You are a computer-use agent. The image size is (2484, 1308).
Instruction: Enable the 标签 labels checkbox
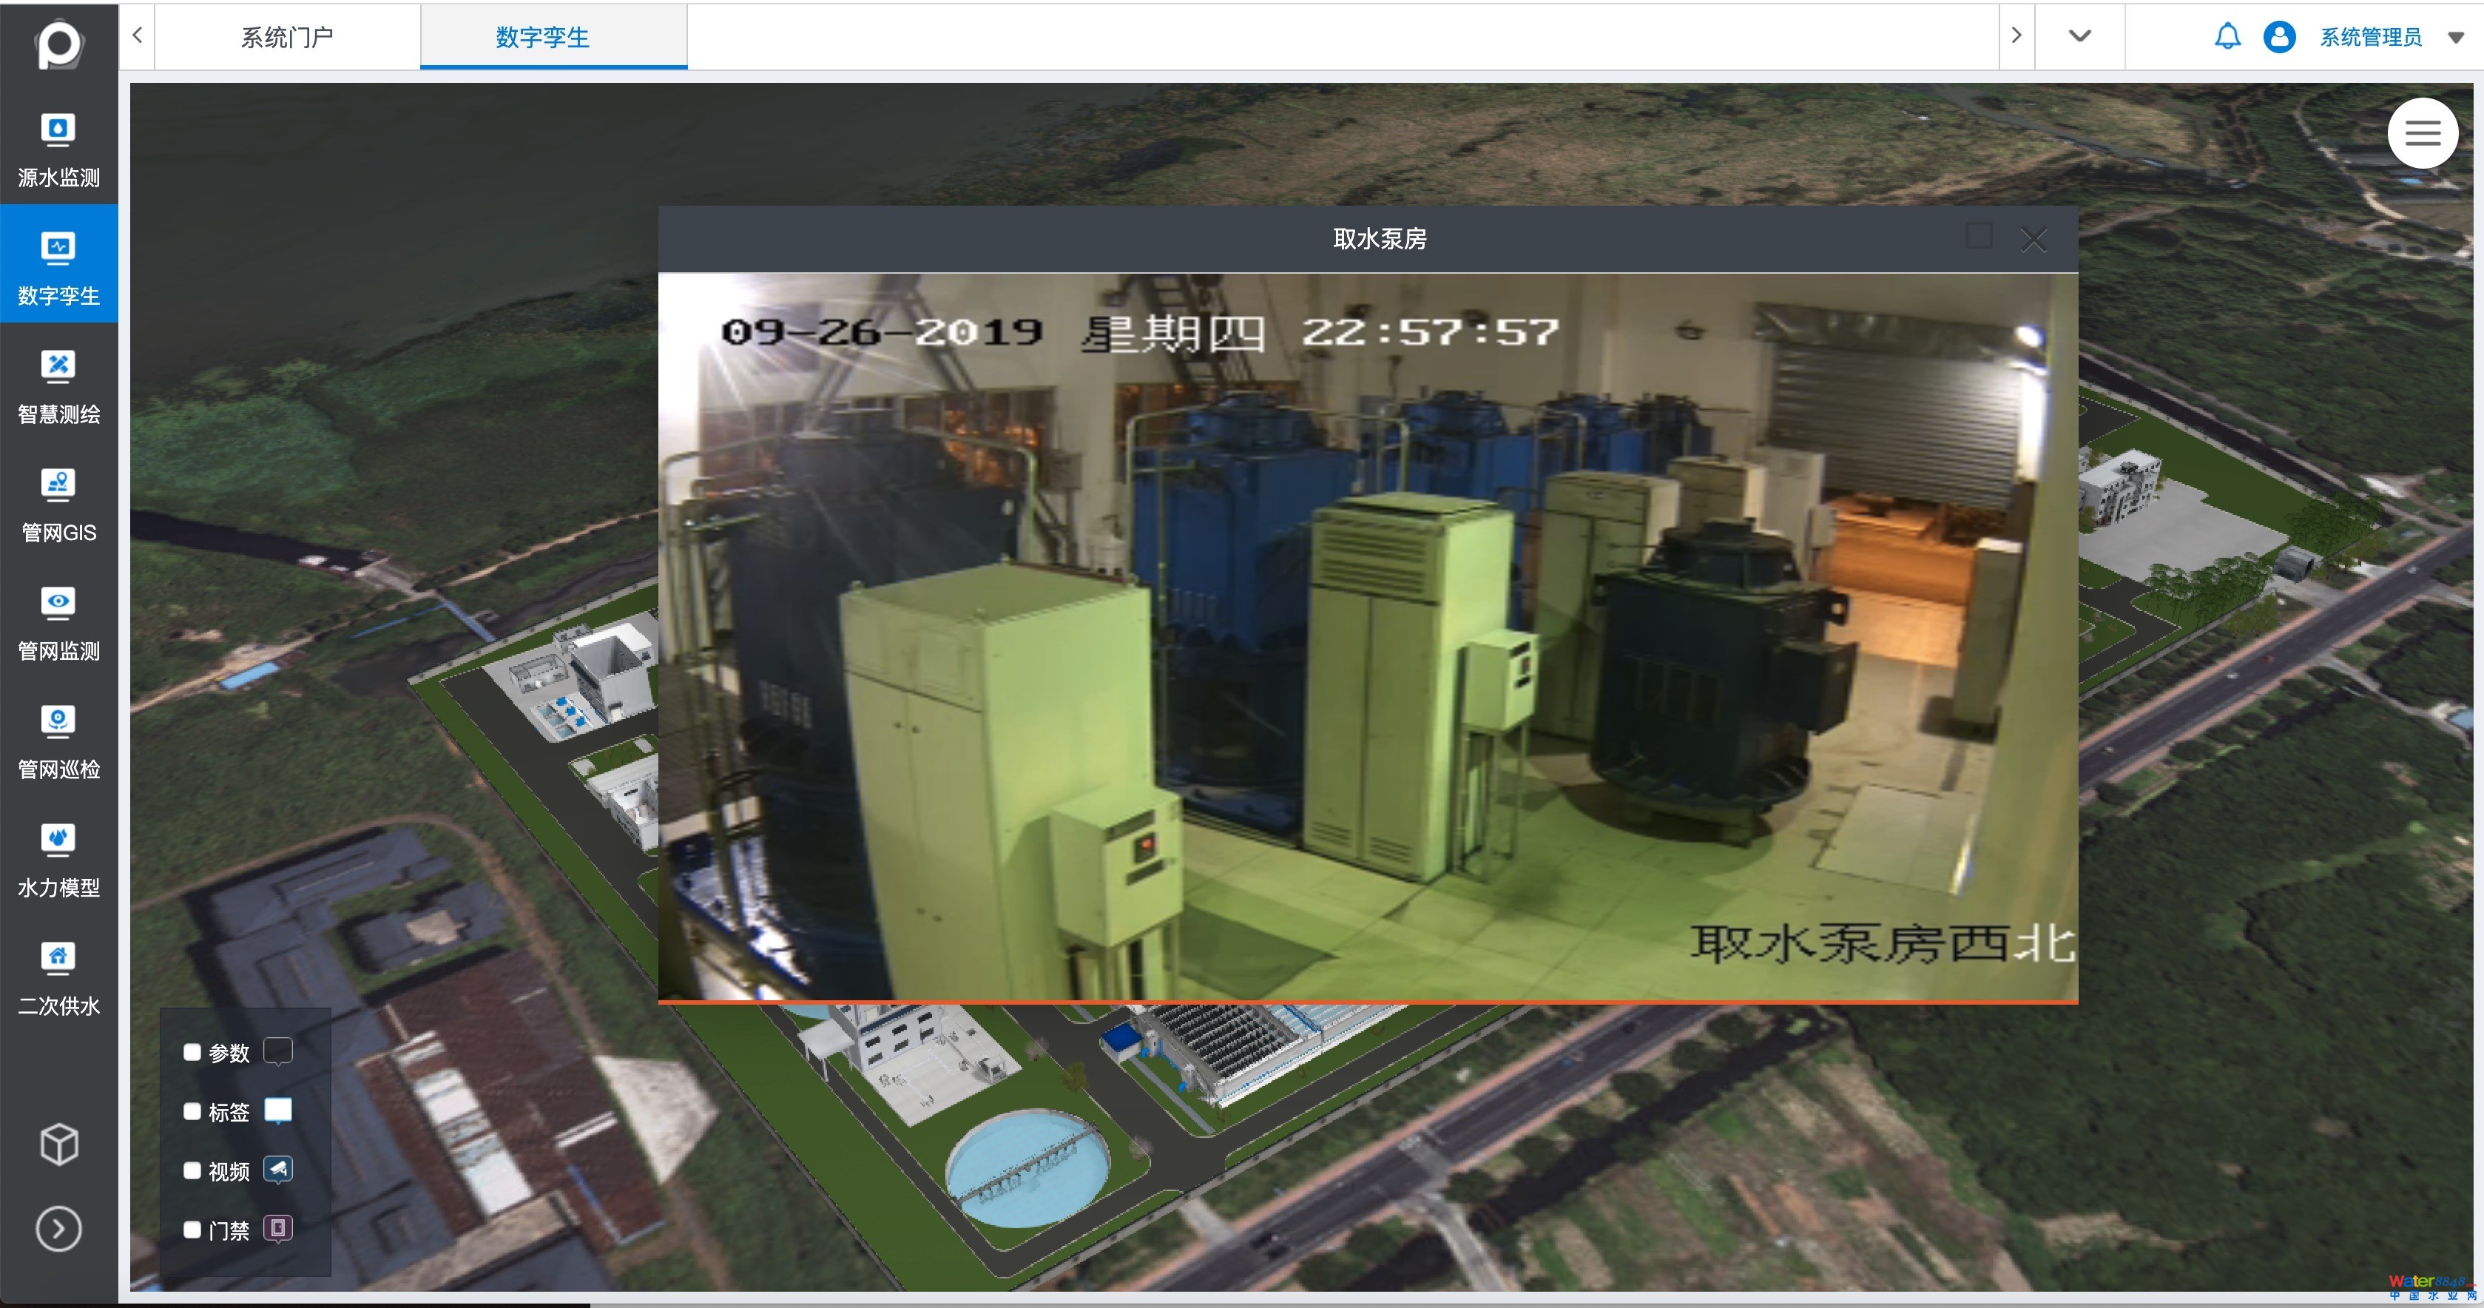pos(192,1112)
